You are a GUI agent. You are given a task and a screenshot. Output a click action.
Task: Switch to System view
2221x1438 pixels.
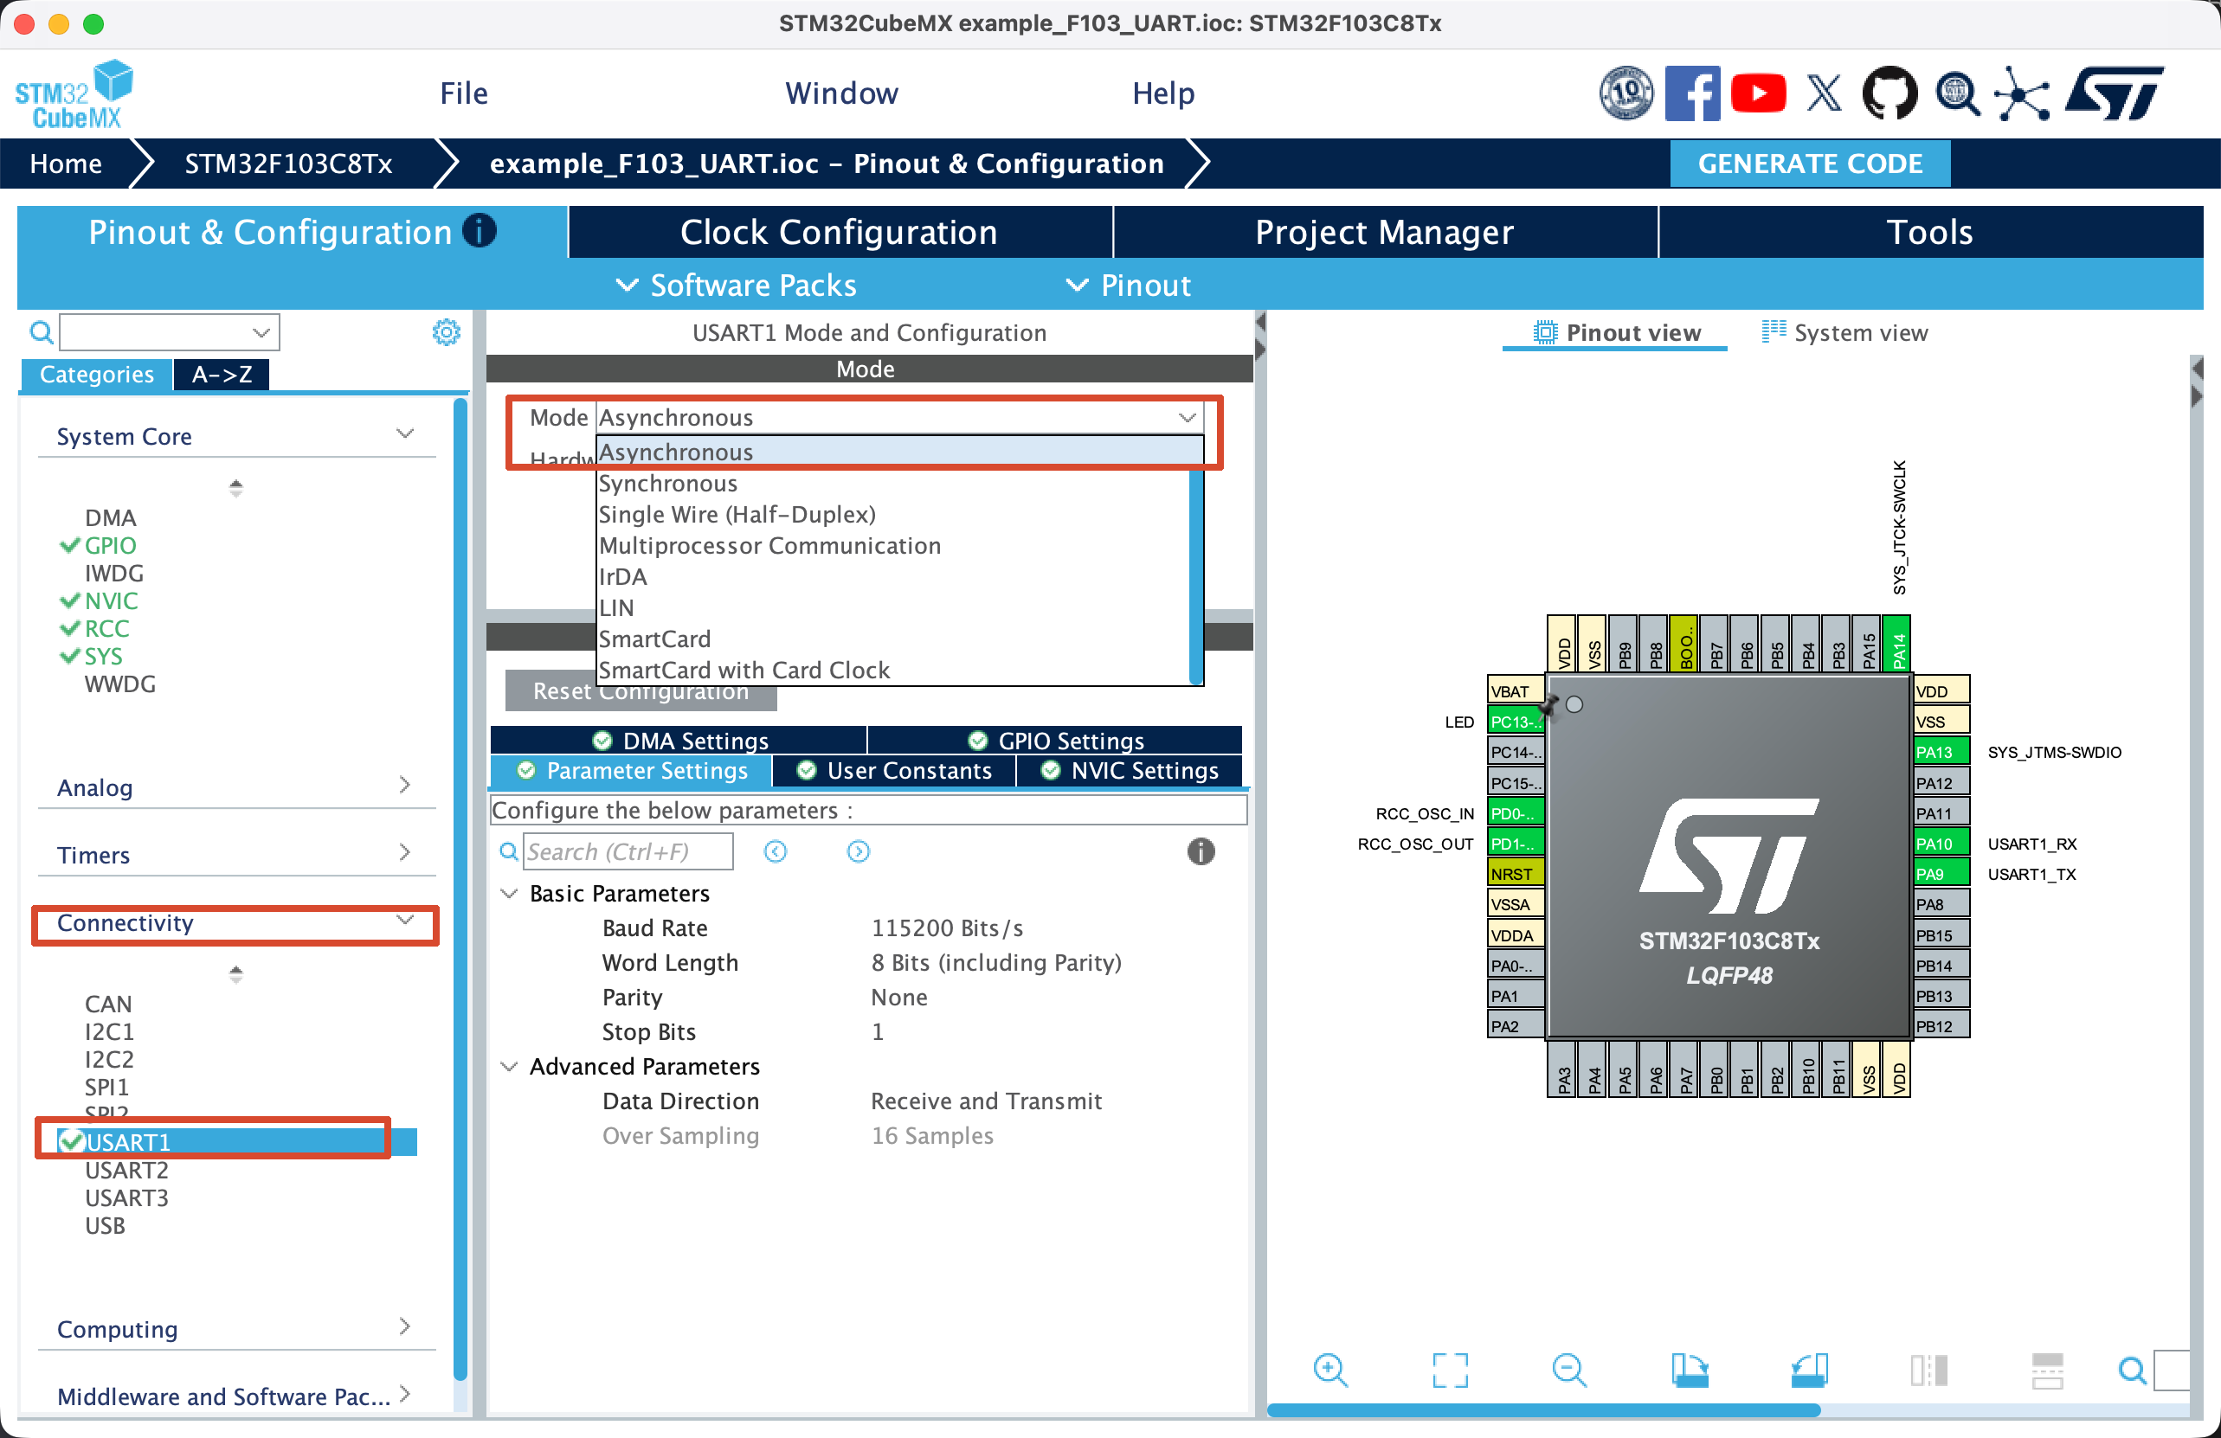[x=1844, y=333]
